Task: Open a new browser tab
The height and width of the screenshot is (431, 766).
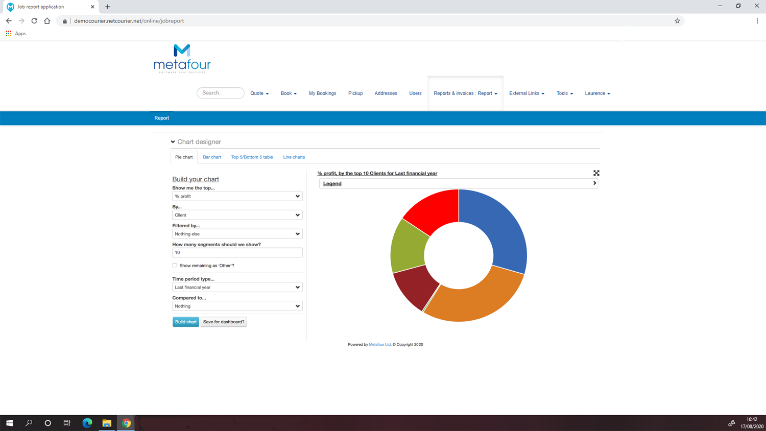Action: [108, 7]
